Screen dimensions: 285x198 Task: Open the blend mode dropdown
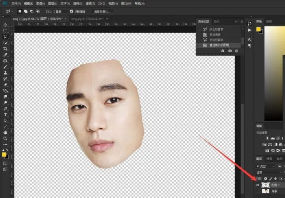[268, 173]
